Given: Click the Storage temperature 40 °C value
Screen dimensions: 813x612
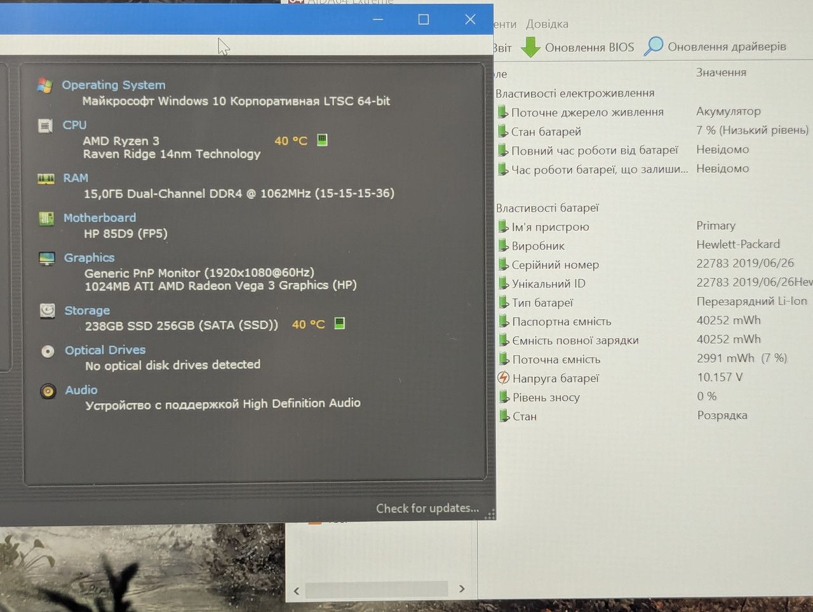Looking at the screenshot, I should 309,324.
